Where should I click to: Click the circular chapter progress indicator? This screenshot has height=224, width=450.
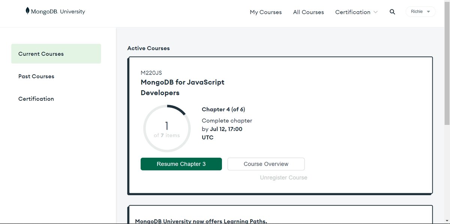pyautogui.click(x=166, y=128)
